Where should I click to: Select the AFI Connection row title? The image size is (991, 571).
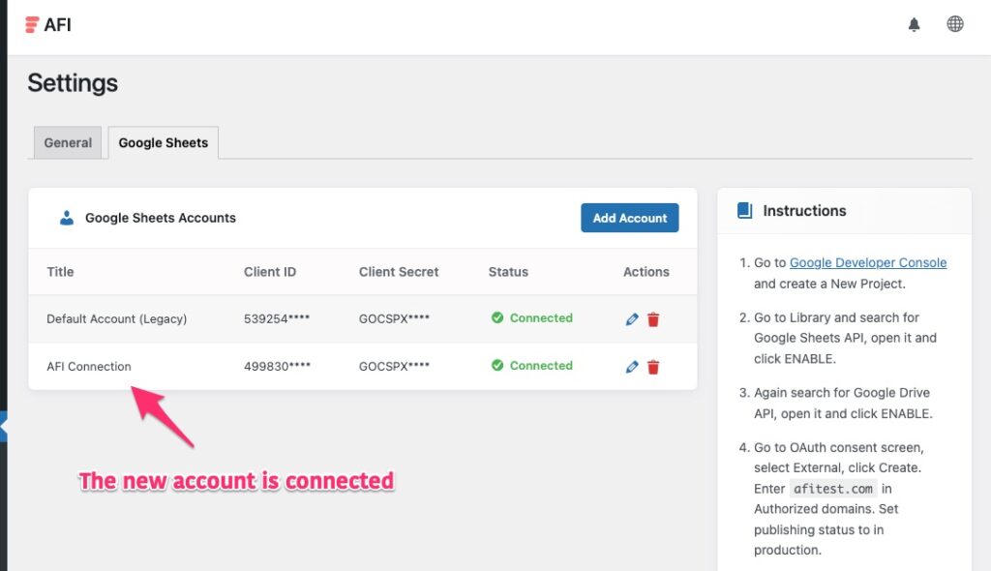(x=89, y=367)
